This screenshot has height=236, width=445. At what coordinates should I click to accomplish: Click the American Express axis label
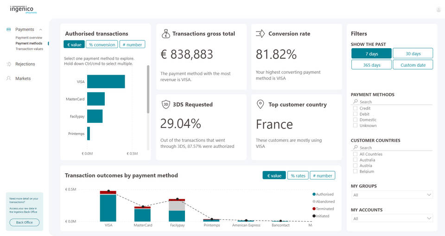(x=246, y=225)
